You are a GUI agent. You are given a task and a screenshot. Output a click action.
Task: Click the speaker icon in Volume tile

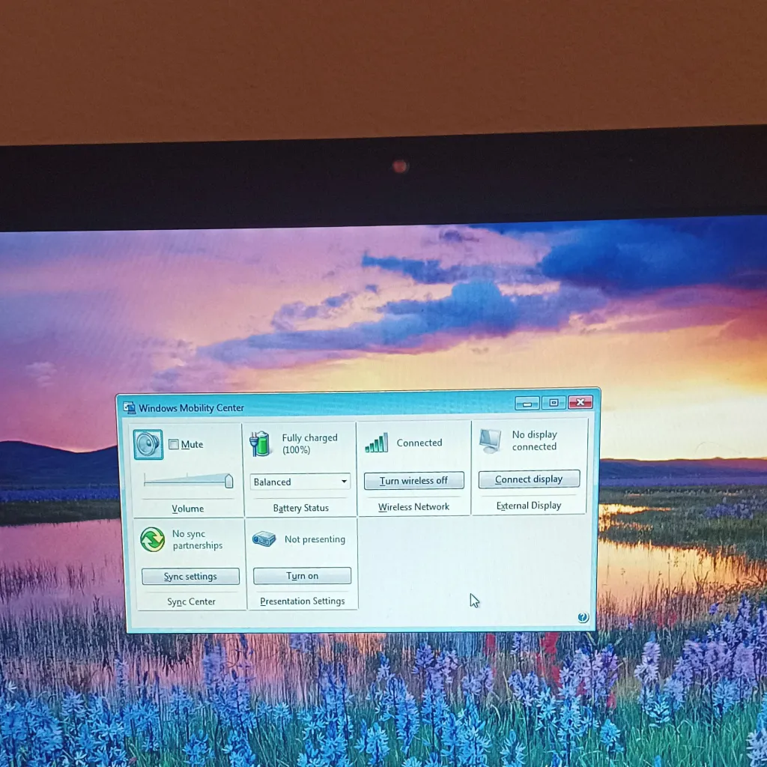(x=148, y=443)
